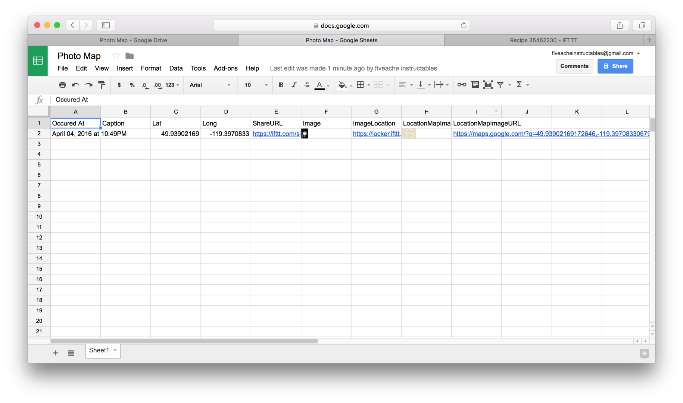Image resolution: width=683 pixels, height=403 pixels.
Task: Select the Paint format tool
Action: 102,85
